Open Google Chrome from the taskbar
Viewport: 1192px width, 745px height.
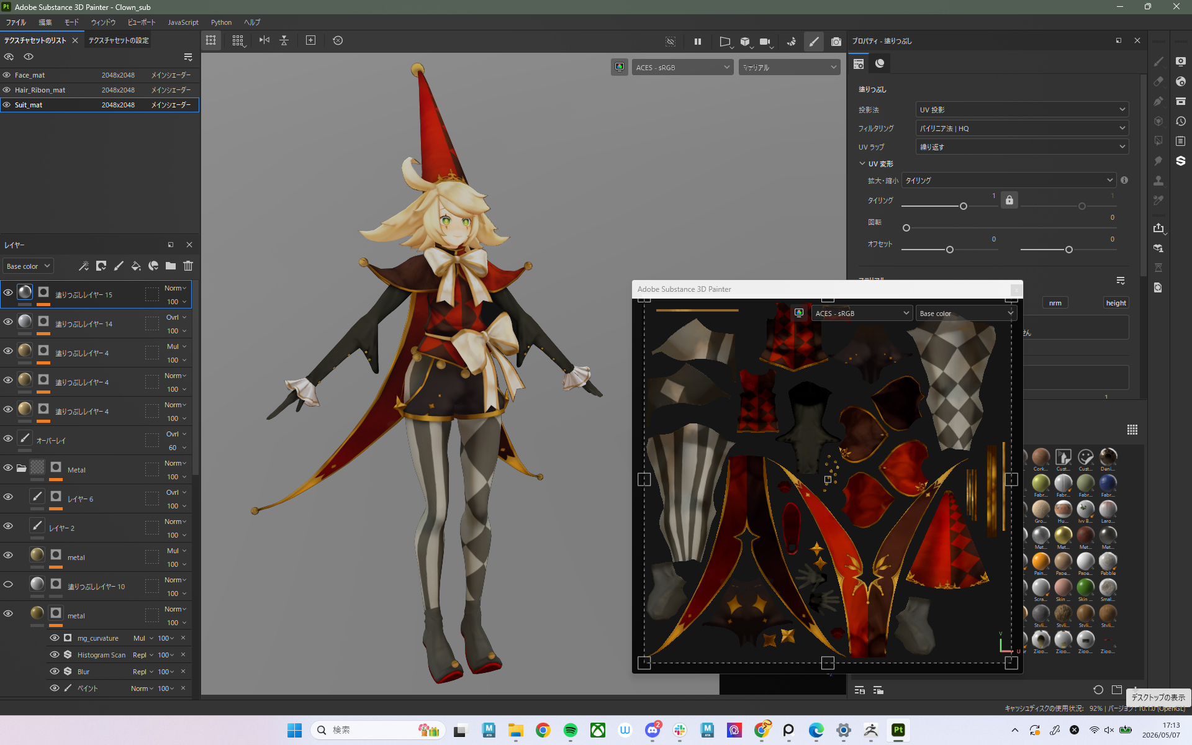click(543, 730)
